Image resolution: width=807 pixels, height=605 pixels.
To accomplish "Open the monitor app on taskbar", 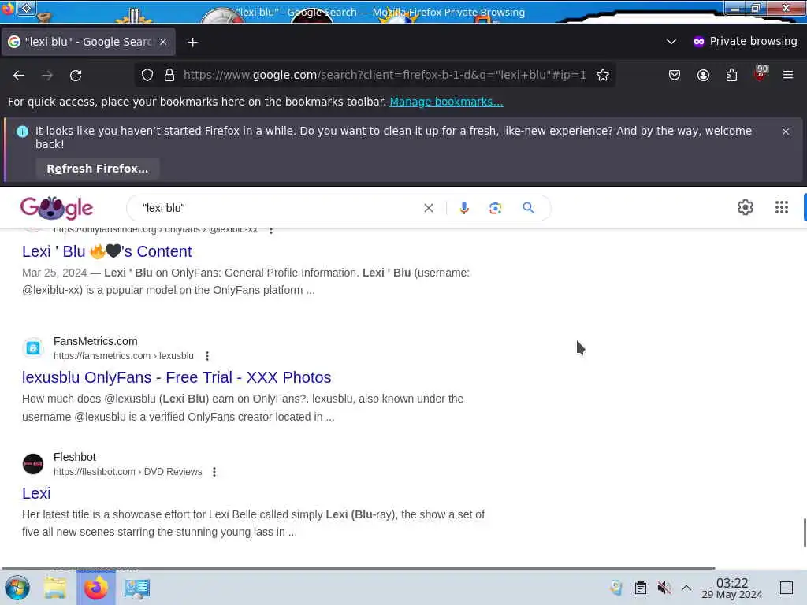I will [137, 588].
